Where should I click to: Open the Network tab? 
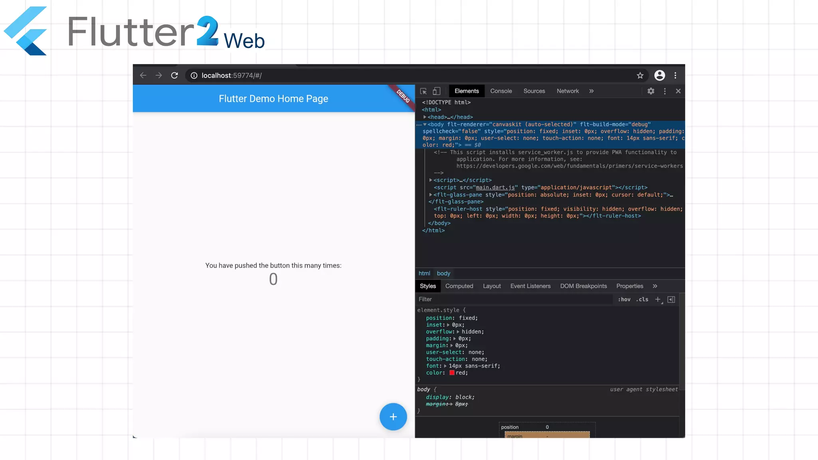[x=568, y=91]
